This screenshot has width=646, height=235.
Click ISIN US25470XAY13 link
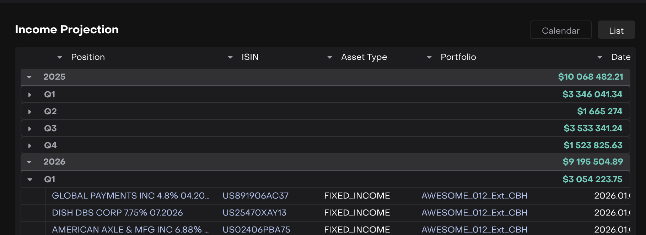click(254, 213)
